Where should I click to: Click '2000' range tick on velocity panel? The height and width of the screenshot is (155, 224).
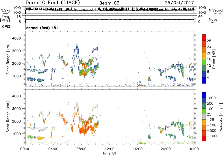pyautogui.click(x=16, y=121)
